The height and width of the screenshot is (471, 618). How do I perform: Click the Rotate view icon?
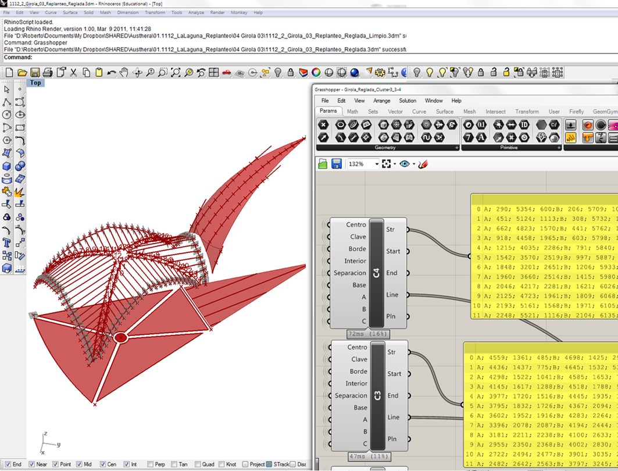(x=137, y=72)
